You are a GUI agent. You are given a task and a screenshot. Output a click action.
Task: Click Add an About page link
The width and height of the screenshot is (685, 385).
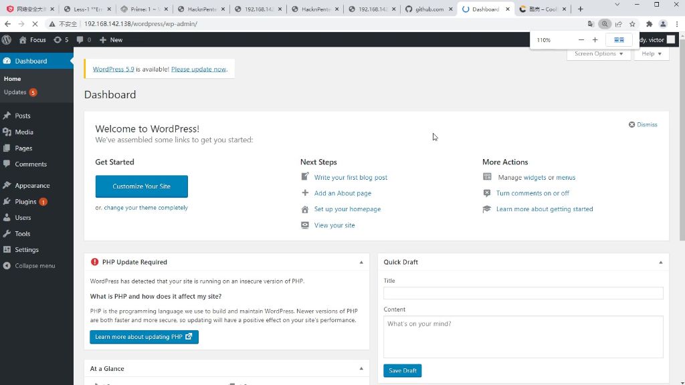[342, 193]
